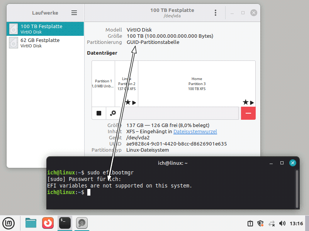Click the GUID-Partitionstabelle value
The image size is (309, 231).
pos(153,42)
